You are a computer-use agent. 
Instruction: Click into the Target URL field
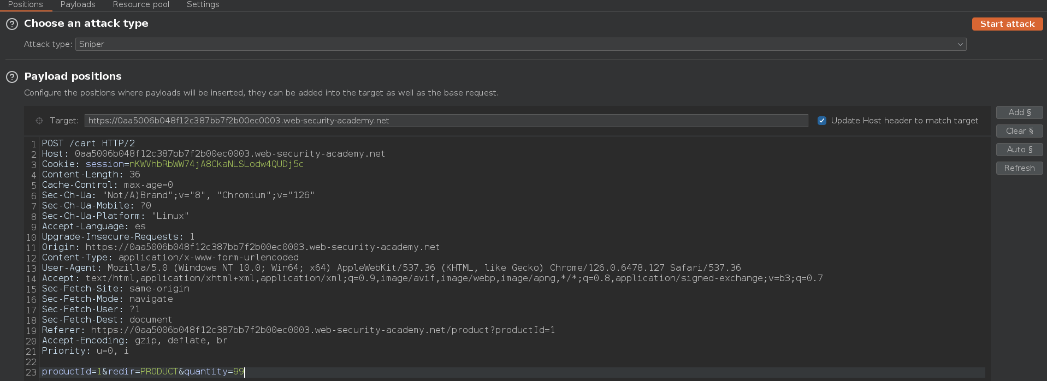(x=446, y=121)
